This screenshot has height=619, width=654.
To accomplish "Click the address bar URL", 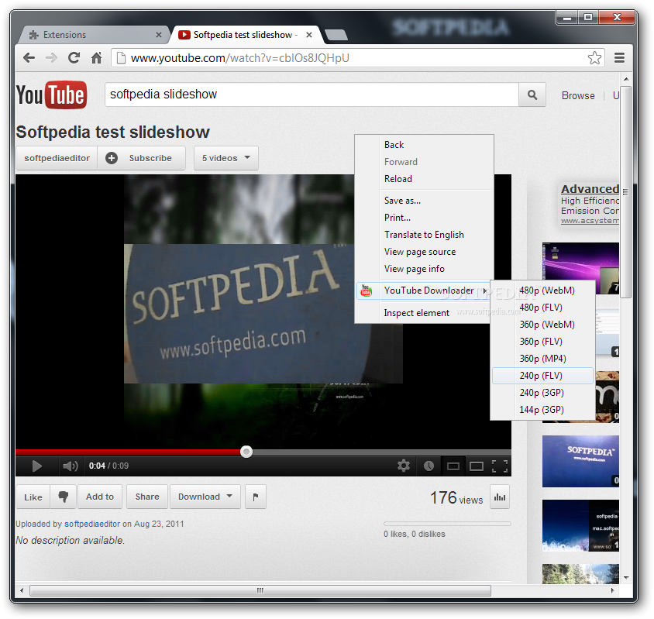I will (x=240, y=57).
